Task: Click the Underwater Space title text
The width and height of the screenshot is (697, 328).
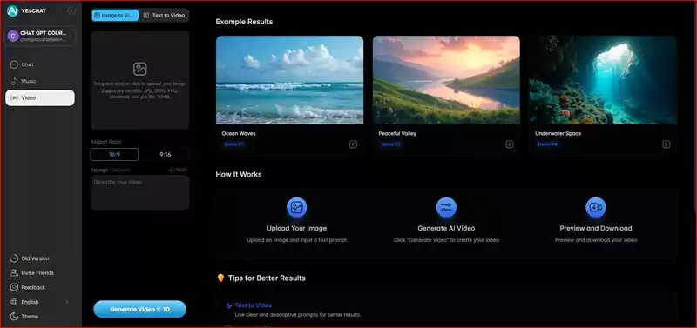Action: tap(558, 133)
